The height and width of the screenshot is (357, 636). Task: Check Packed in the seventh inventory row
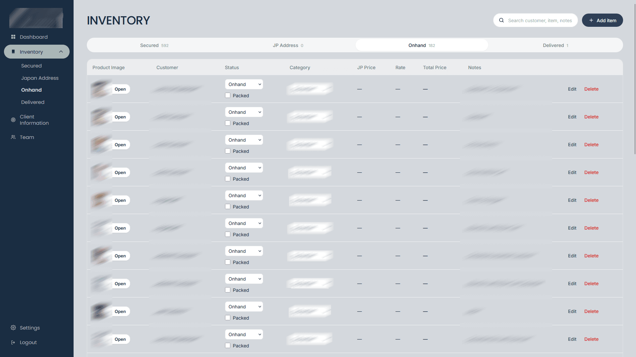click(228, 262)
